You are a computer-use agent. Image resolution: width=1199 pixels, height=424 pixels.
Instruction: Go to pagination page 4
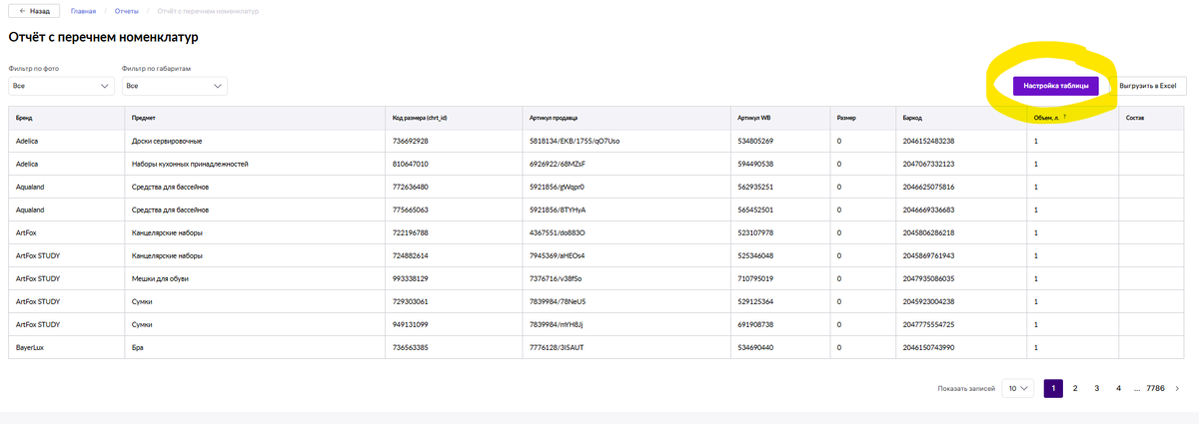1118,388
